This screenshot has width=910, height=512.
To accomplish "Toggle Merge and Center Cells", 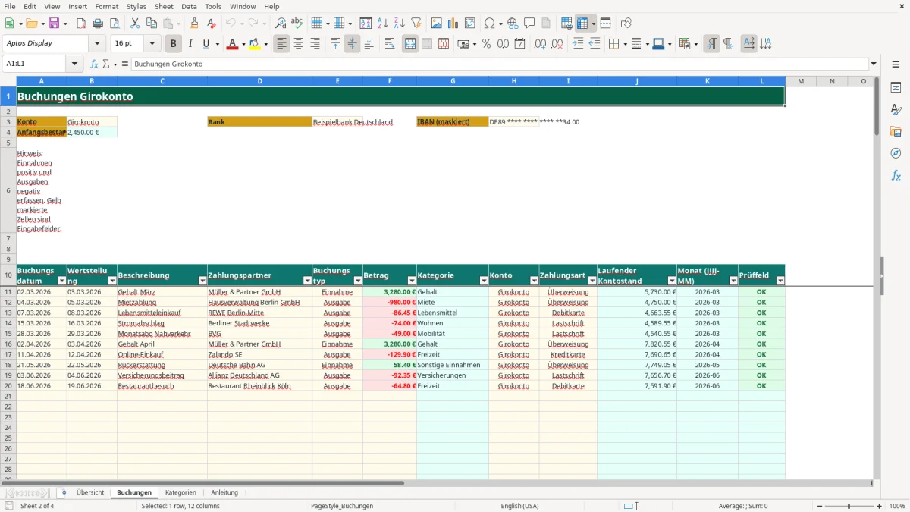I will coord(410,44).
